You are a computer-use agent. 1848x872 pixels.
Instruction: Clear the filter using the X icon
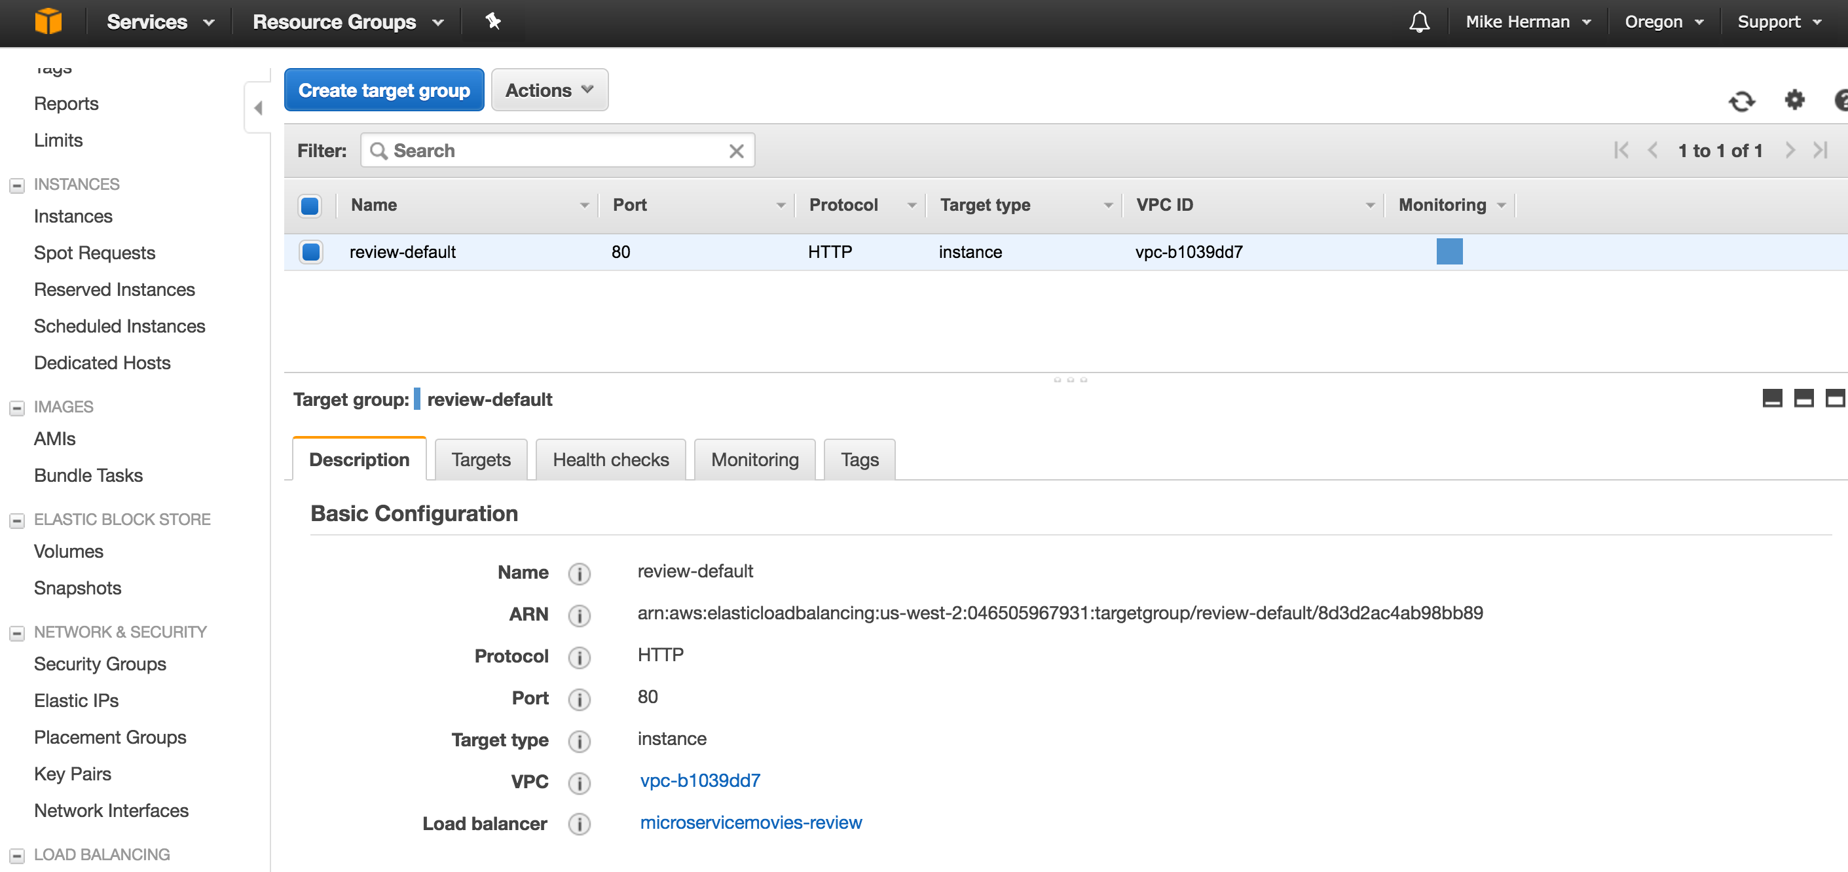click(736, 151)
